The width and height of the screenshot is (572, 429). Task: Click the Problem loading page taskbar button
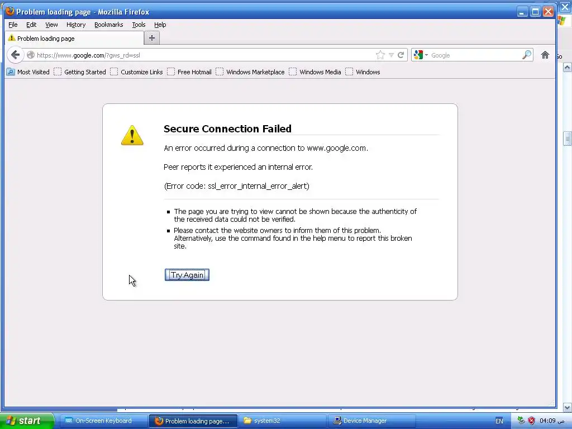pyautogui.click(x=193, y=421)
